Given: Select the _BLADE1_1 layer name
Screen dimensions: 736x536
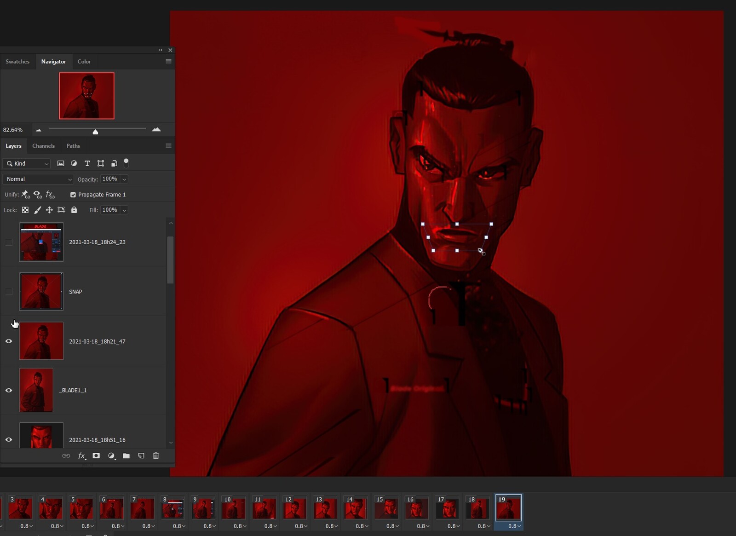Looking at the screenshot, I should (73, 391).
